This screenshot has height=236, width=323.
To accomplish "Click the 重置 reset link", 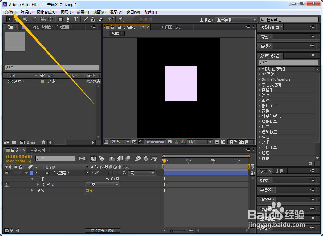I will coord(89,190).
